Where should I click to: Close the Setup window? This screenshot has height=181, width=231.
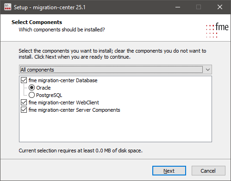coord(220,7)
